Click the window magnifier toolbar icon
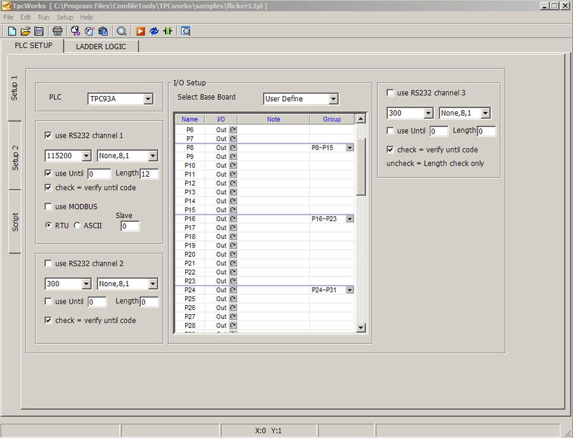Image resolution: width=573 pixels, height=438 pixels. coord(186,31)
